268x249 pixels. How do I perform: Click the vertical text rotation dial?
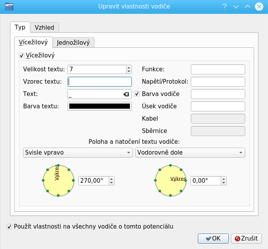(58, 180)
